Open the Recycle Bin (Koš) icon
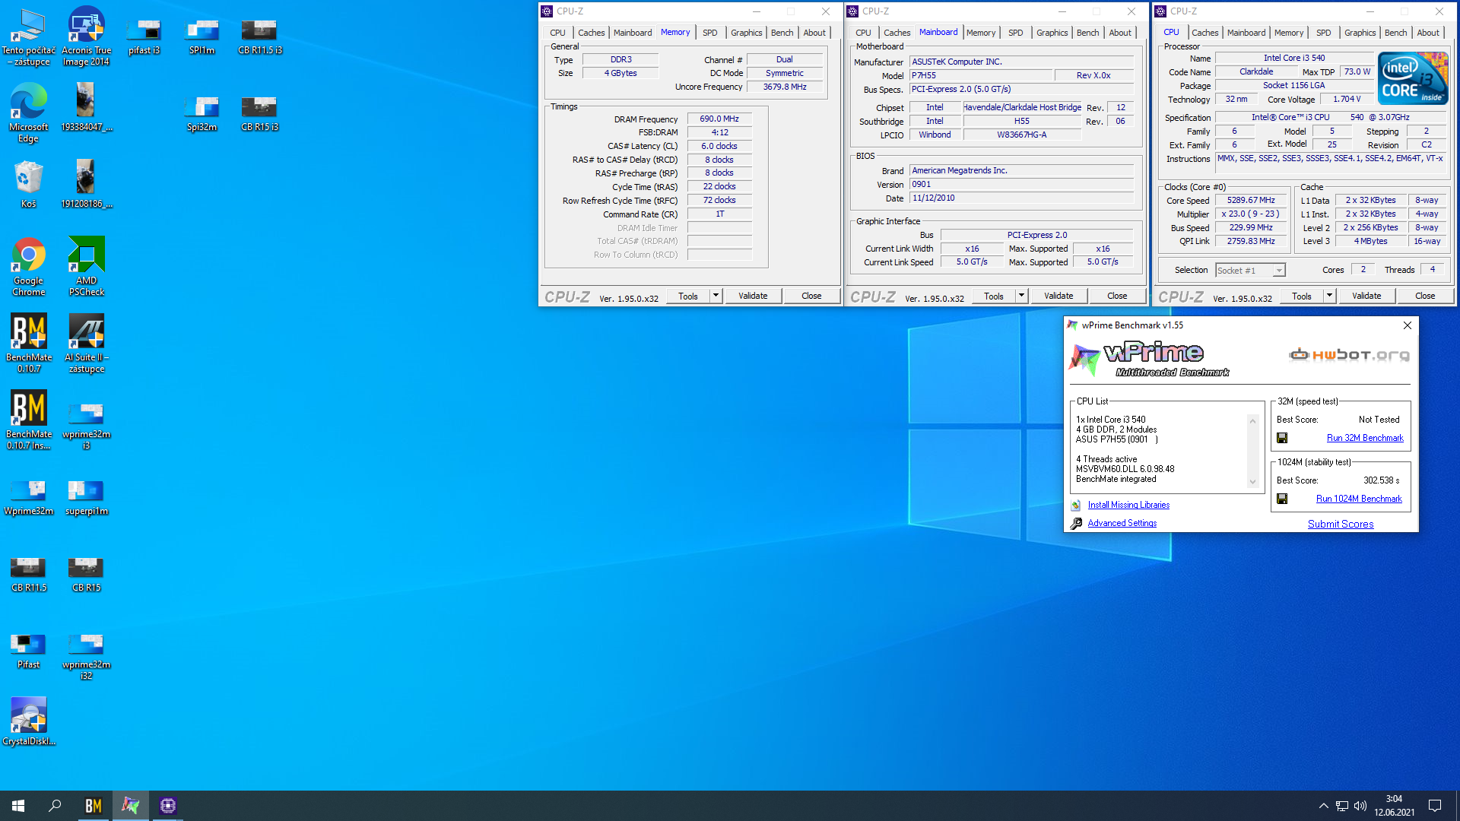 [28, 183]
